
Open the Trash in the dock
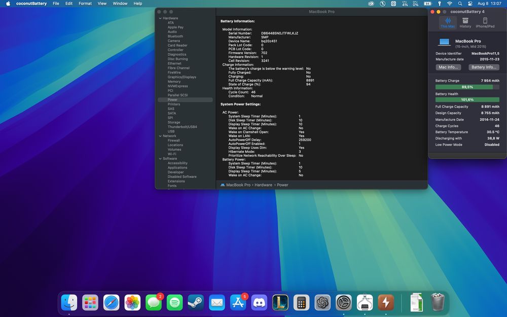[x=438, y=302]
